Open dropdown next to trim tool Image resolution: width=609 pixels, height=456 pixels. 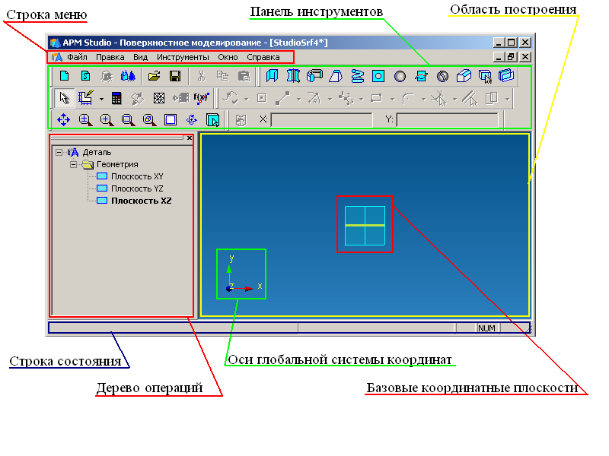(x=454, y=100)
